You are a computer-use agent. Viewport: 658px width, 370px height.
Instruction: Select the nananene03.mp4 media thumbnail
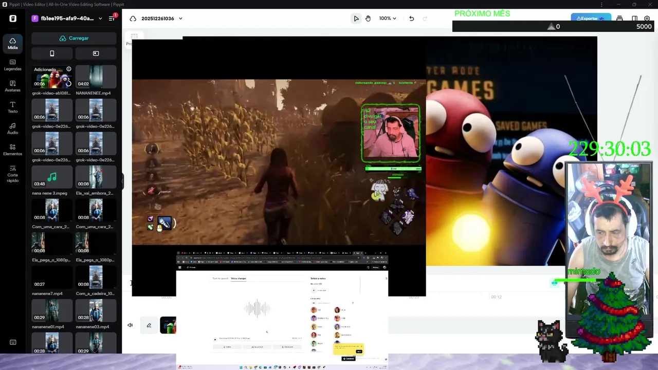[x=96, y=310]
